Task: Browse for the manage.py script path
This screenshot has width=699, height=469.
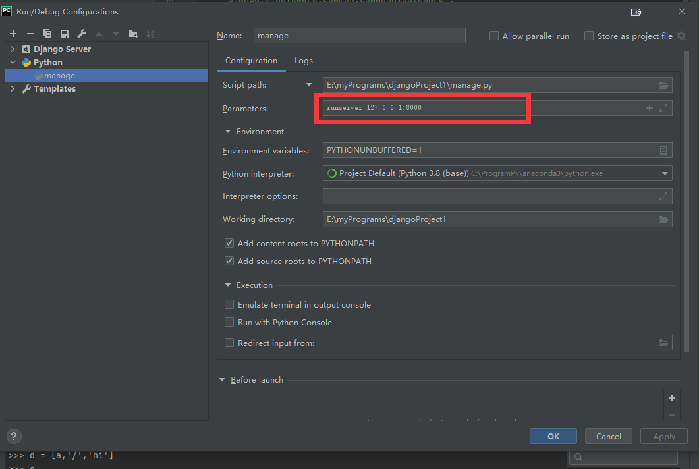Action: 663,84
